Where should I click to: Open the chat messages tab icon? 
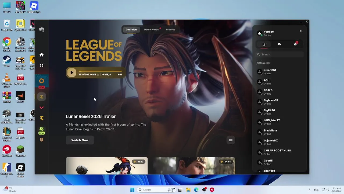click(x=279, y=44)
